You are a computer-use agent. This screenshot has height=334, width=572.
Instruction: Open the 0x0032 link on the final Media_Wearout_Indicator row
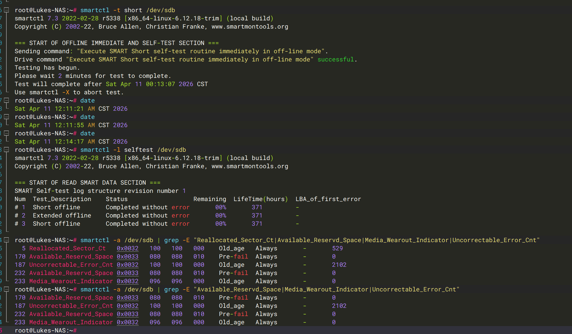point(127,322)
